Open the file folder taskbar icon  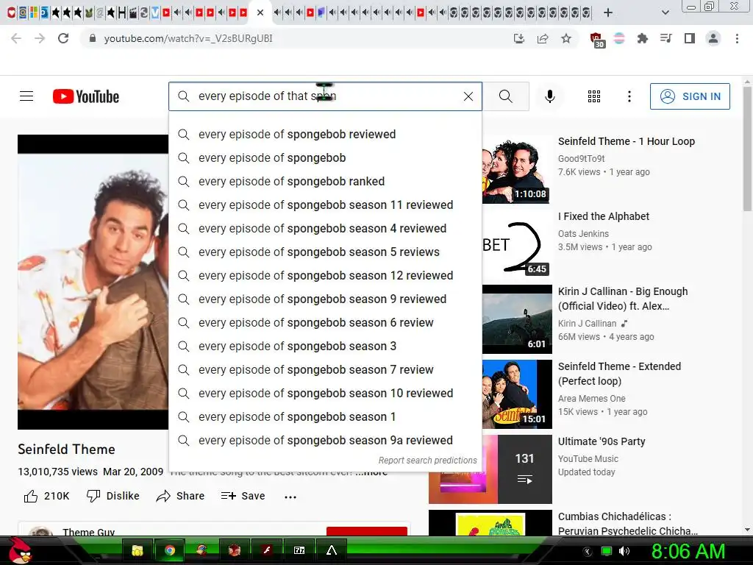[138, 550]
